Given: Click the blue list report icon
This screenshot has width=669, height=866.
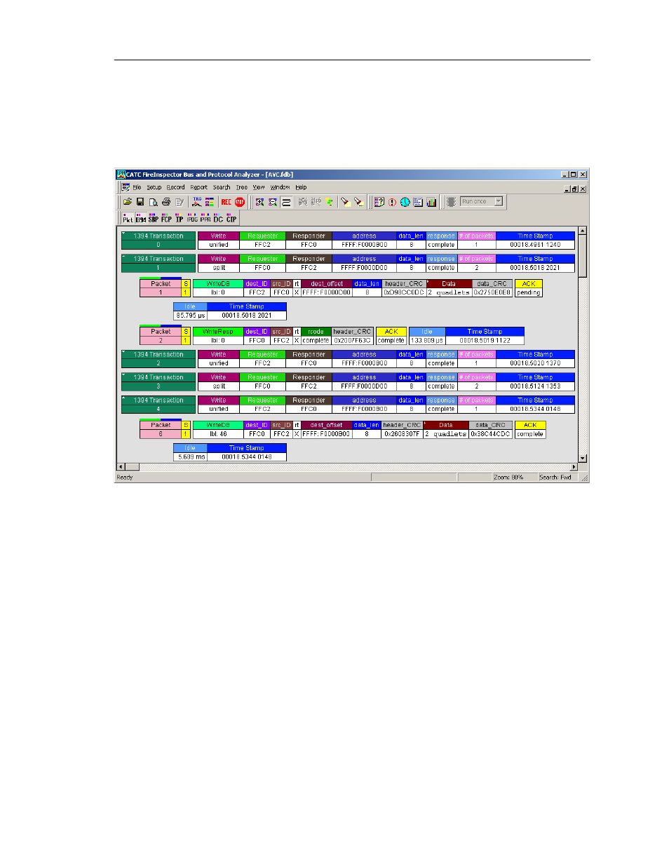Looking at the screenshot, I should click(x=418, y=202).
